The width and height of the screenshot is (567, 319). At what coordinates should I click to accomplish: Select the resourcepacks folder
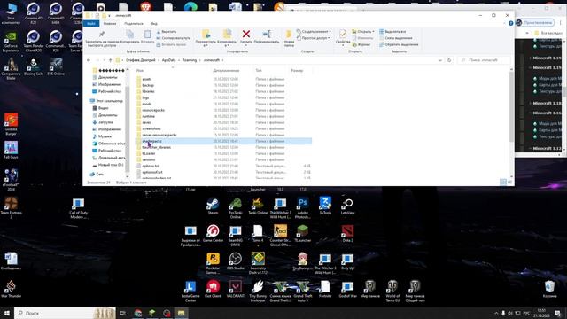(153, 110)
